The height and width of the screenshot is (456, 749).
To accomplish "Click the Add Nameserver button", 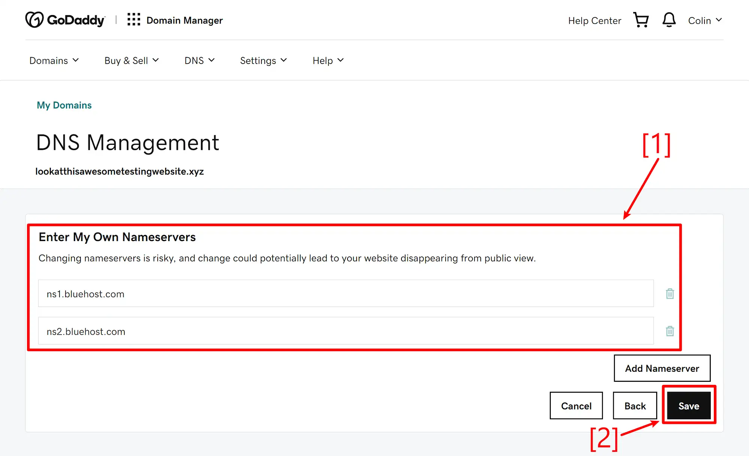I will (662, 368).
